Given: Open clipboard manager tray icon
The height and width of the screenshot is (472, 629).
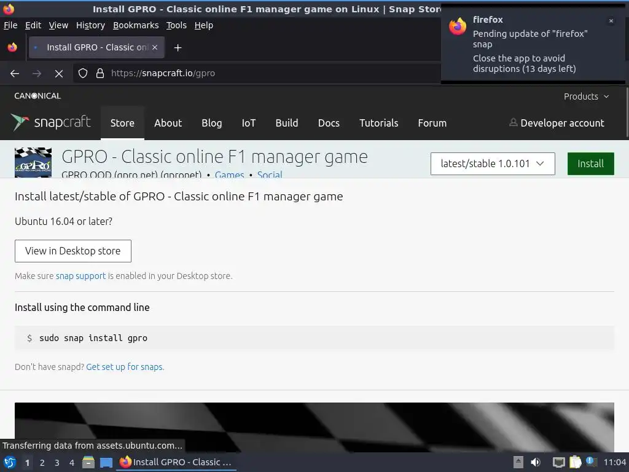Looking at the screenshot, I should click(x=575, y=462).
